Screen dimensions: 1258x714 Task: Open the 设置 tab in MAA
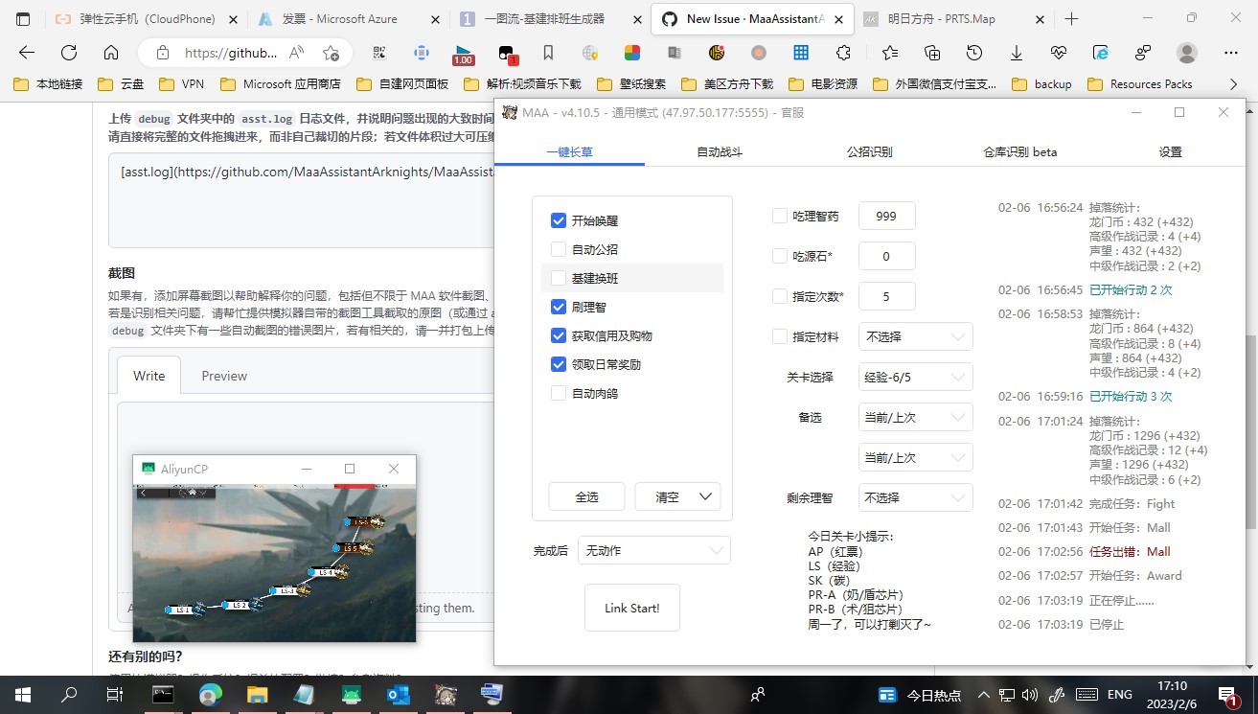pyautogui.click(x=1170, y=151)
